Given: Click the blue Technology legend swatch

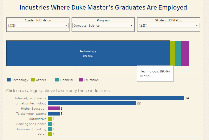Looking at the screenshot, I should [9, 80].
